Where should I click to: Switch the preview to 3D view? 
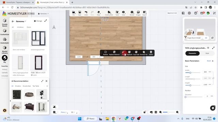(x=206, y=38)
